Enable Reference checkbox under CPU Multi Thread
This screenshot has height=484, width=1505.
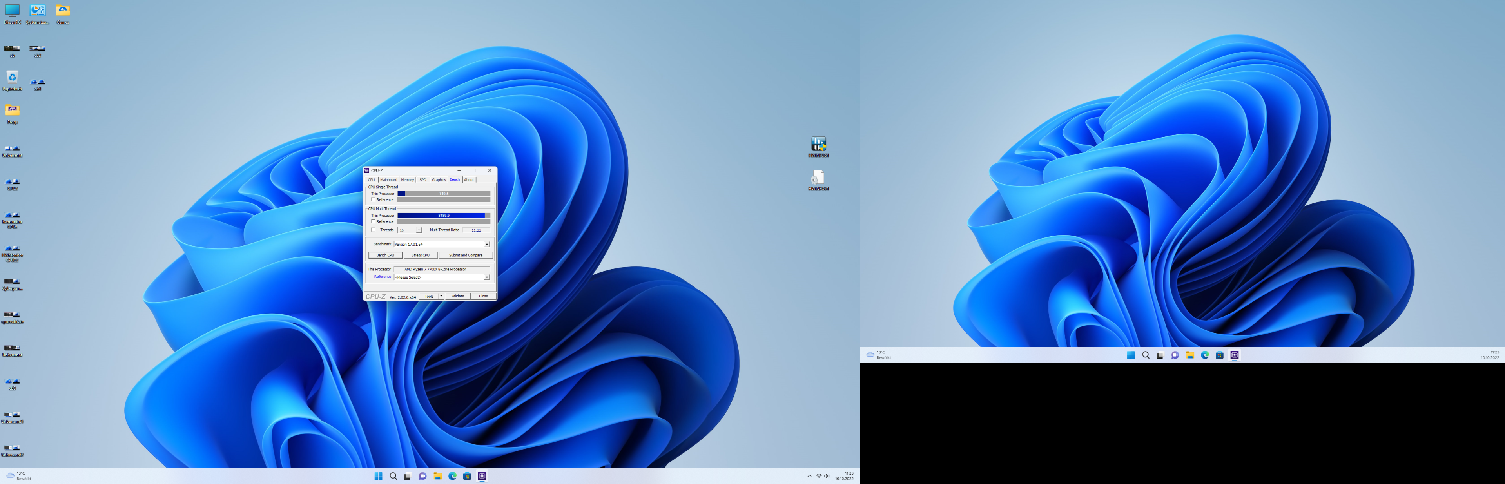[x=374, y=221]
